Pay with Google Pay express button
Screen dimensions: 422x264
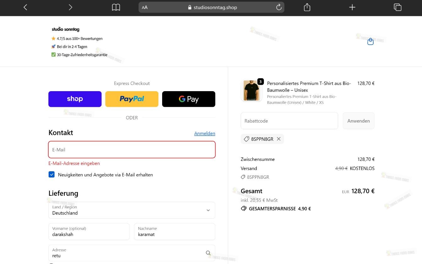click(189, 99)
